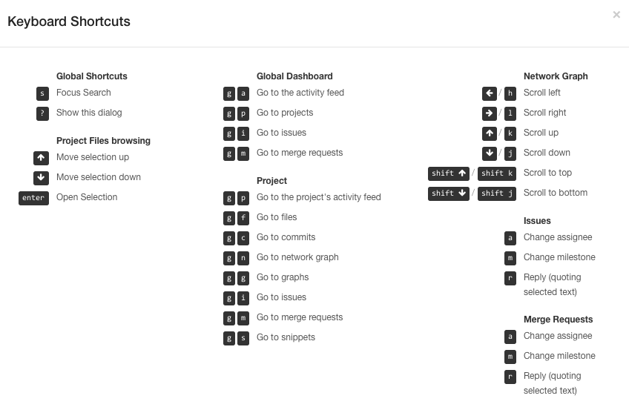
Task: Click the 'Go to the activity feed' label
Action: point(300,93)
